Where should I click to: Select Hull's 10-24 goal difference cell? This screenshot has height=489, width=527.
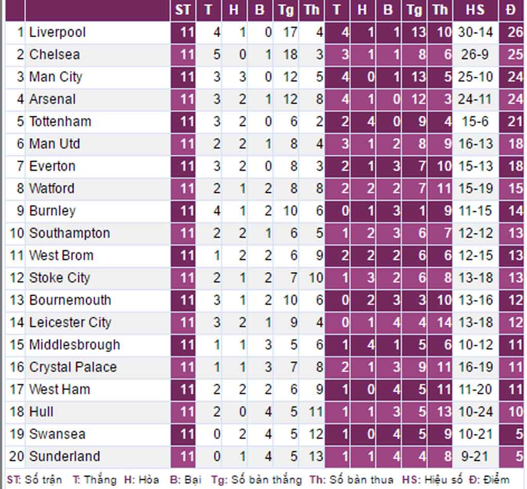(475, 412)
